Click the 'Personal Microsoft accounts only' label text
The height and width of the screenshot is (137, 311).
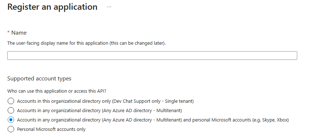pyautogui.click(x=51, y=129)
